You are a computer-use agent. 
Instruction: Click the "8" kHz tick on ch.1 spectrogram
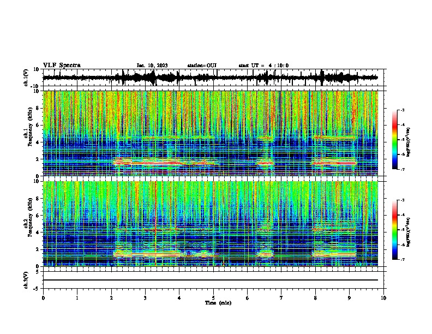click(x=38, y=108)
